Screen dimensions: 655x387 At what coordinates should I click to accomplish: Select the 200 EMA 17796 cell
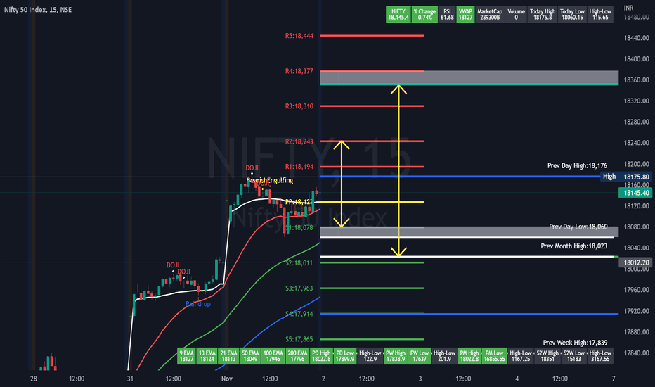[297, 356]
